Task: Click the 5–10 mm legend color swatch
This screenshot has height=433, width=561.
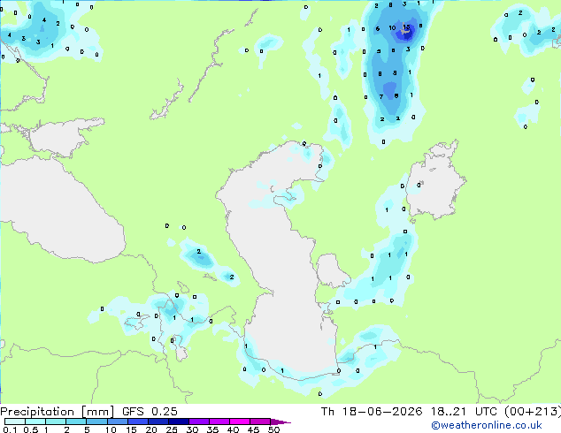Action: [96, 422]
